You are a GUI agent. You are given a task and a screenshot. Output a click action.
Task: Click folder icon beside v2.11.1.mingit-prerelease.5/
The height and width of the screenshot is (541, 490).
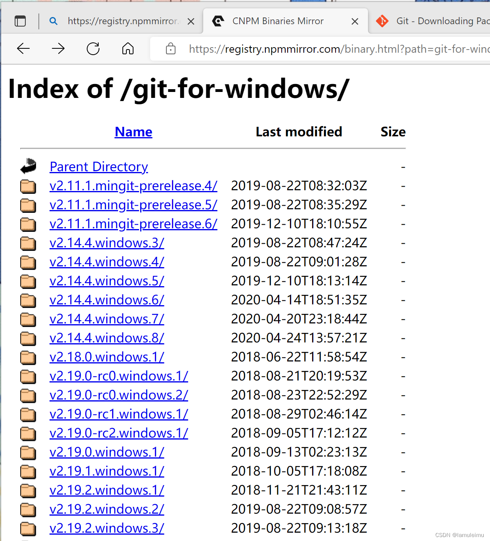[28, 205]
